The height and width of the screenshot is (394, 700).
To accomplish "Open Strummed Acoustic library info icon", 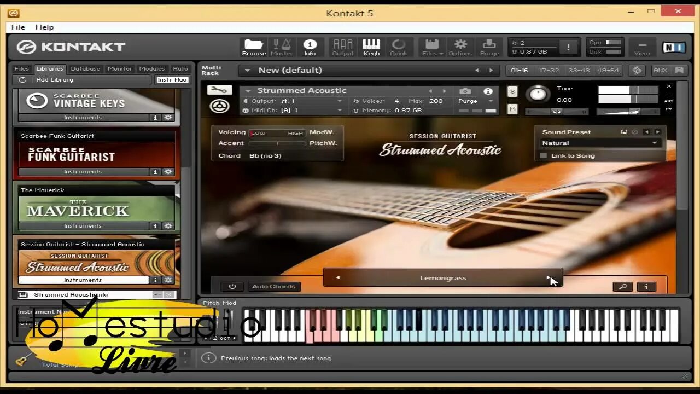I will click(x=155, y=280).
